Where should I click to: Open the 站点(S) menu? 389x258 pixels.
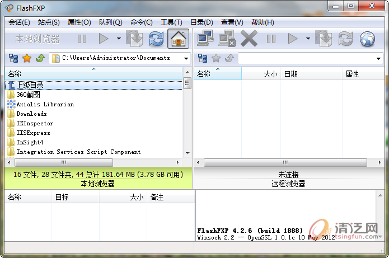click(49, 22)
